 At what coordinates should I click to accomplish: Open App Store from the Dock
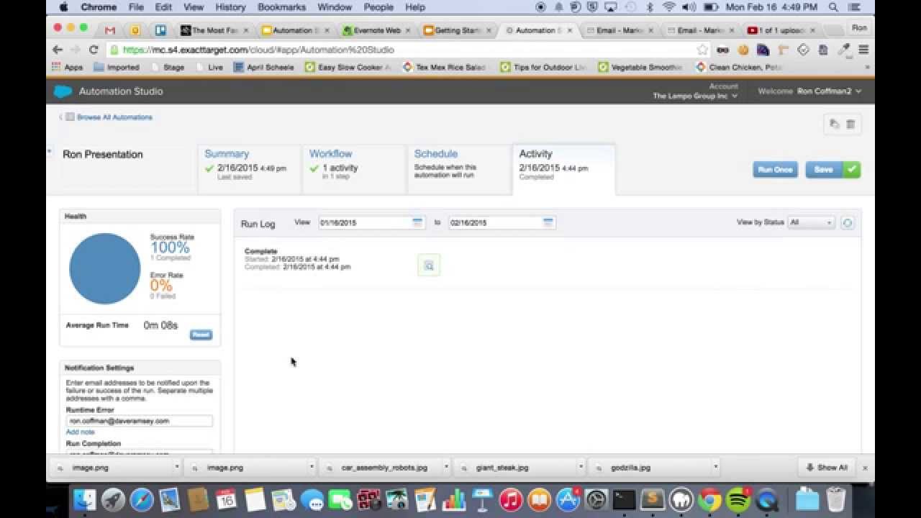567,499
